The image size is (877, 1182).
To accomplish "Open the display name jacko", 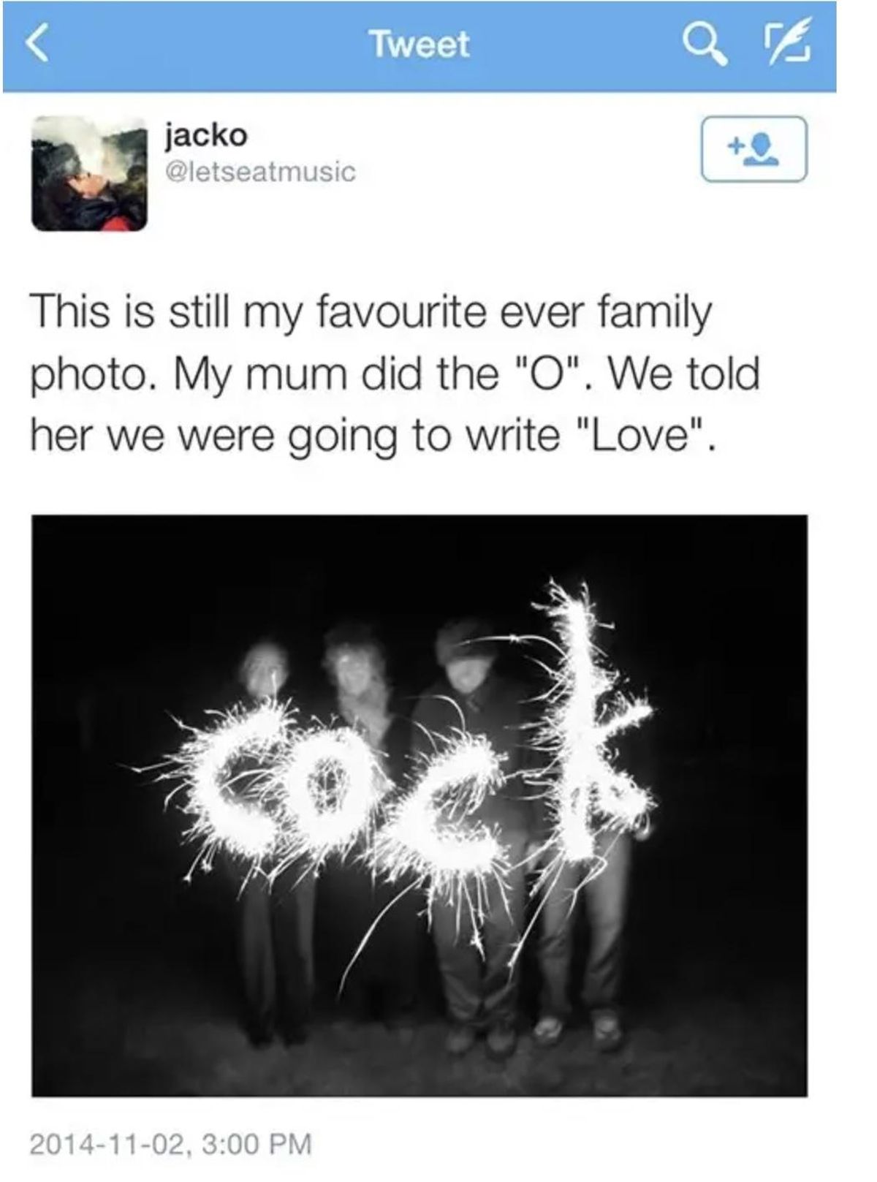I will [206, 135].
